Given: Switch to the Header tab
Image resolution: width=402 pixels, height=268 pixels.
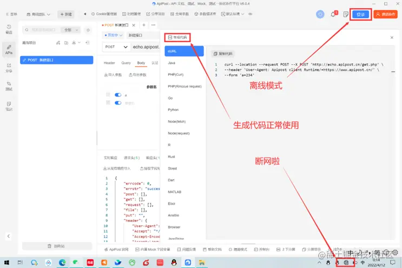Looking at the screenshot, I should coord(109,63).
